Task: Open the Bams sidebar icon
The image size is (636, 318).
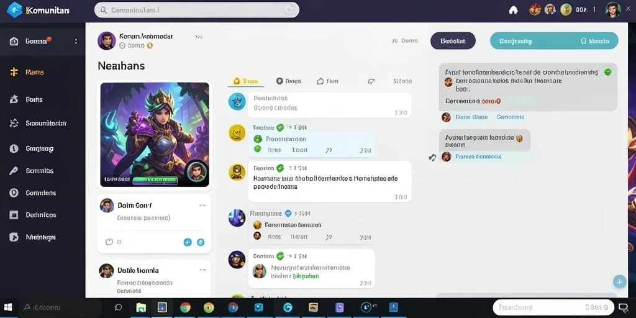Action: tap(14, 99)
